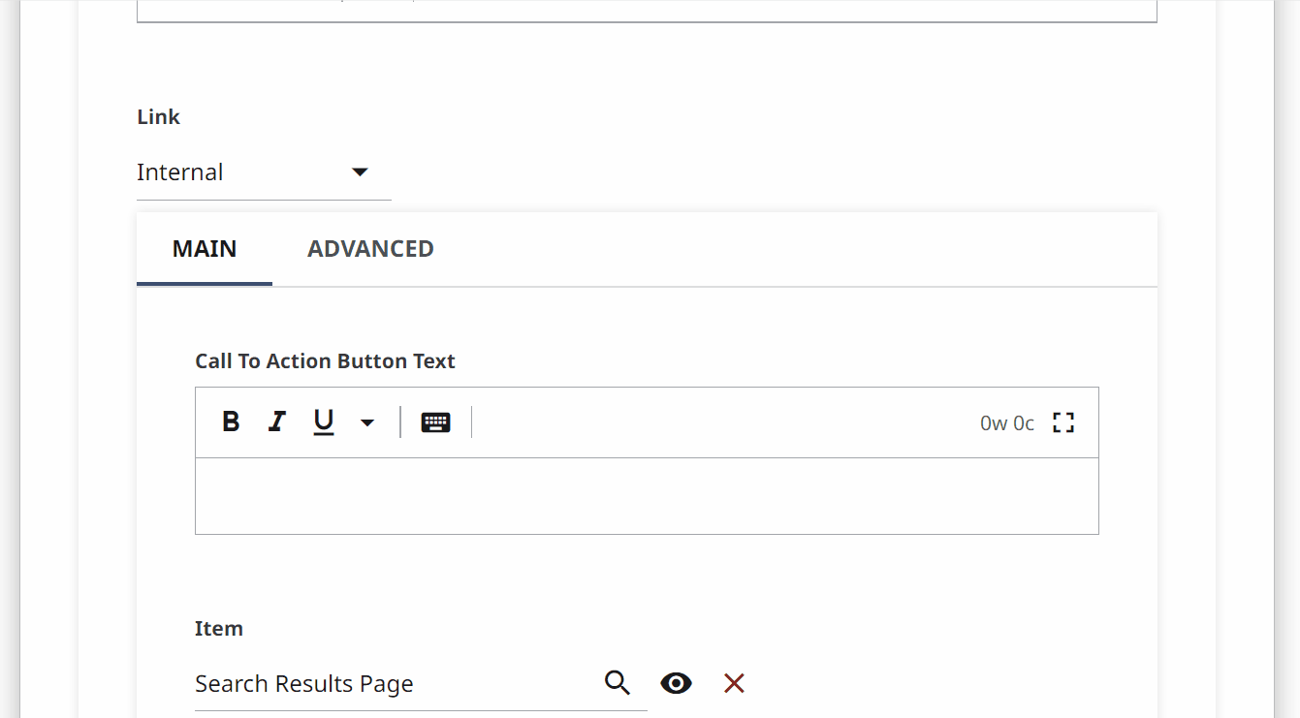Click the Call To Action Button Text label
This screenshot has height=718, width=1300.
click(x=325, y=361)
